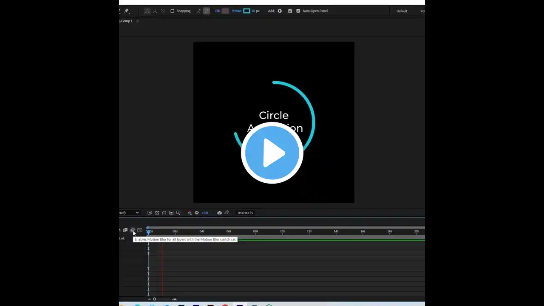This screenshot has height=306, width=544.
Task: Click the 0:00:00:25 preview timecode
Action: click(x=245, y=213)
